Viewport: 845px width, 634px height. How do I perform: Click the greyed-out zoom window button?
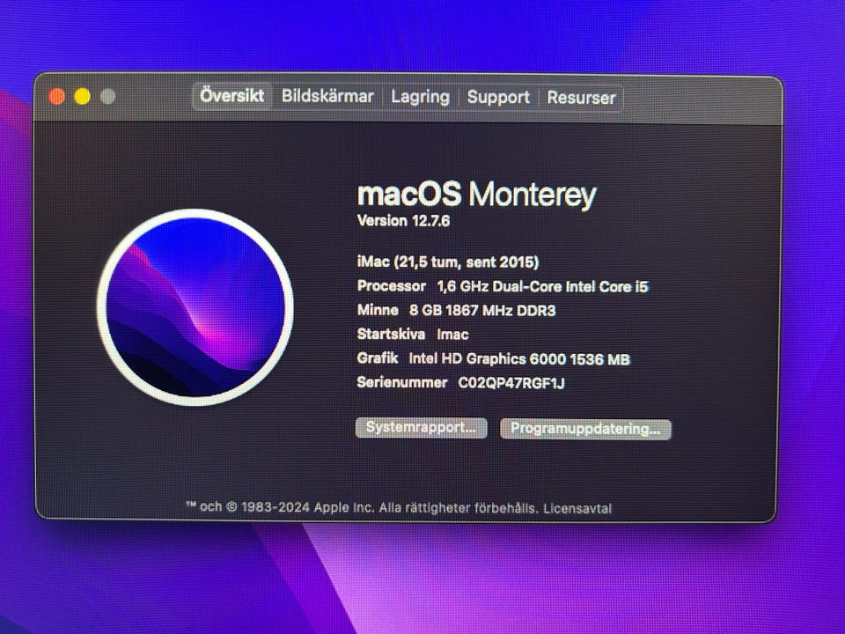coord(108,97)
